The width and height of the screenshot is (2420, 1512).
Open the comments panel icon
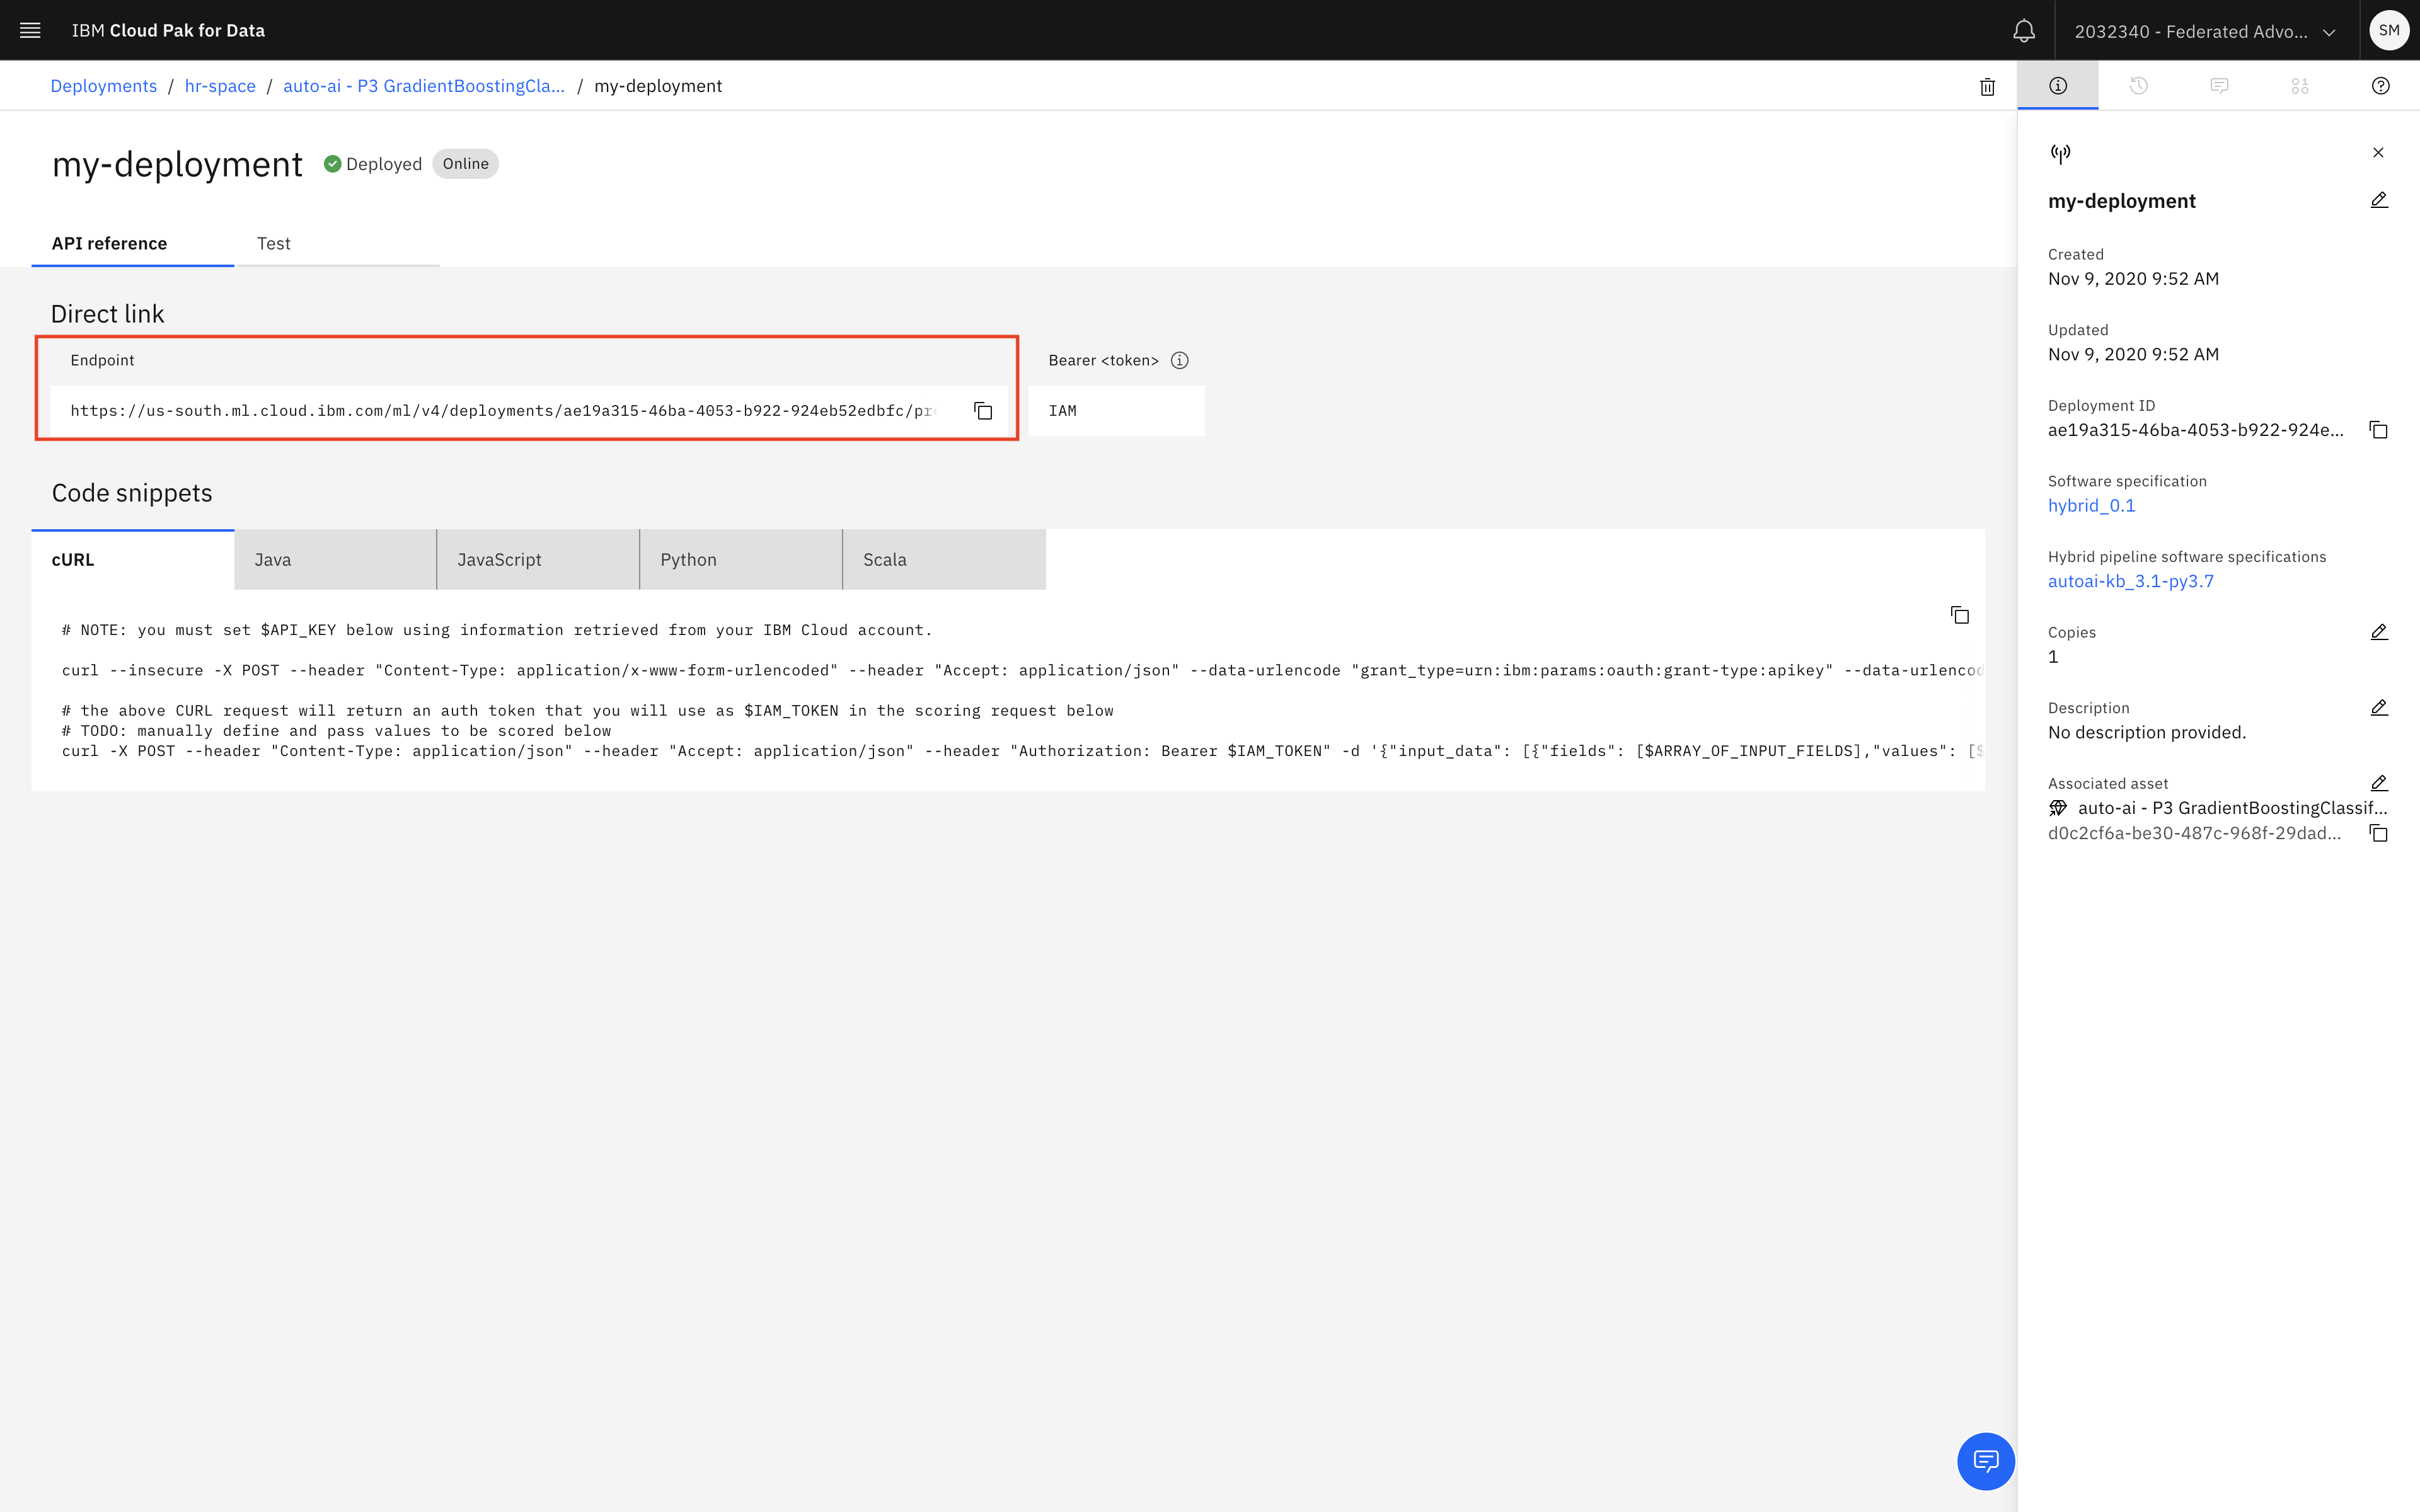pos(2219,86)
